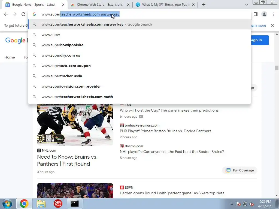
Task: Click Action Center flag tray icon
Action: 238,204
